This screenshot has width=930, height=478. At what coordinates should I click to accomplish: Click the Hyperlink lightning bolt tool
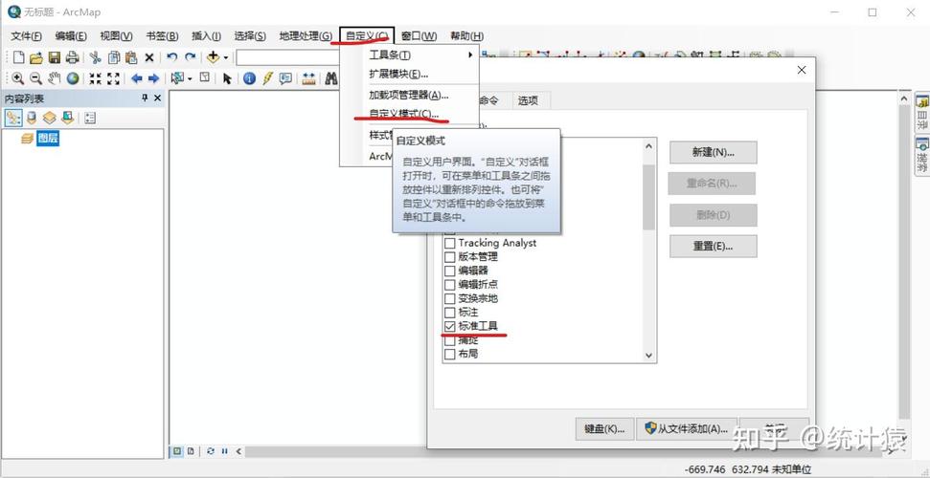point(267,78)
